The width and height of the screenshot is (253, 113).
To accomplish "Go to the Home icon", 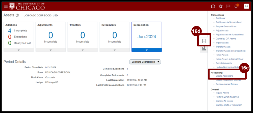I will coord(213,6).
